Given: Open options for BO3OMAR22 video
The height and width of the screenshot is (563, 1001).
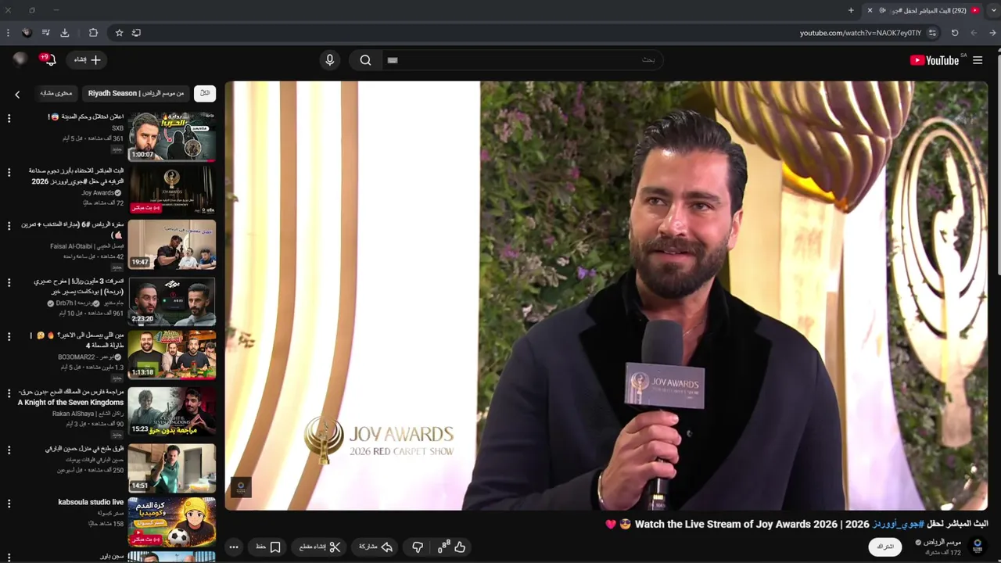Looking at the screenshot, I should click(x=9, y=337).
